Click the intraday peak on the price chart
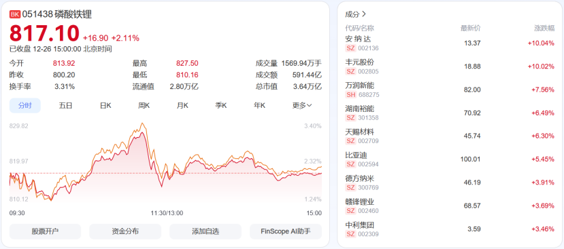The height and width of the screenshot is (249, 564). pos(142,123)
